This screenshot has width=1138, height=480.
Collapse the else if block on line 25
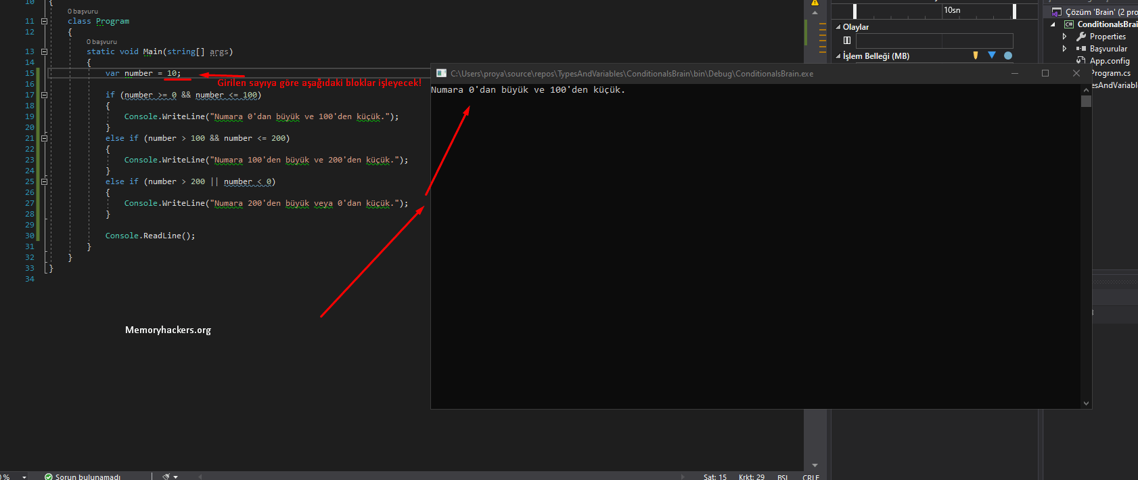click(x=44, y=181)
